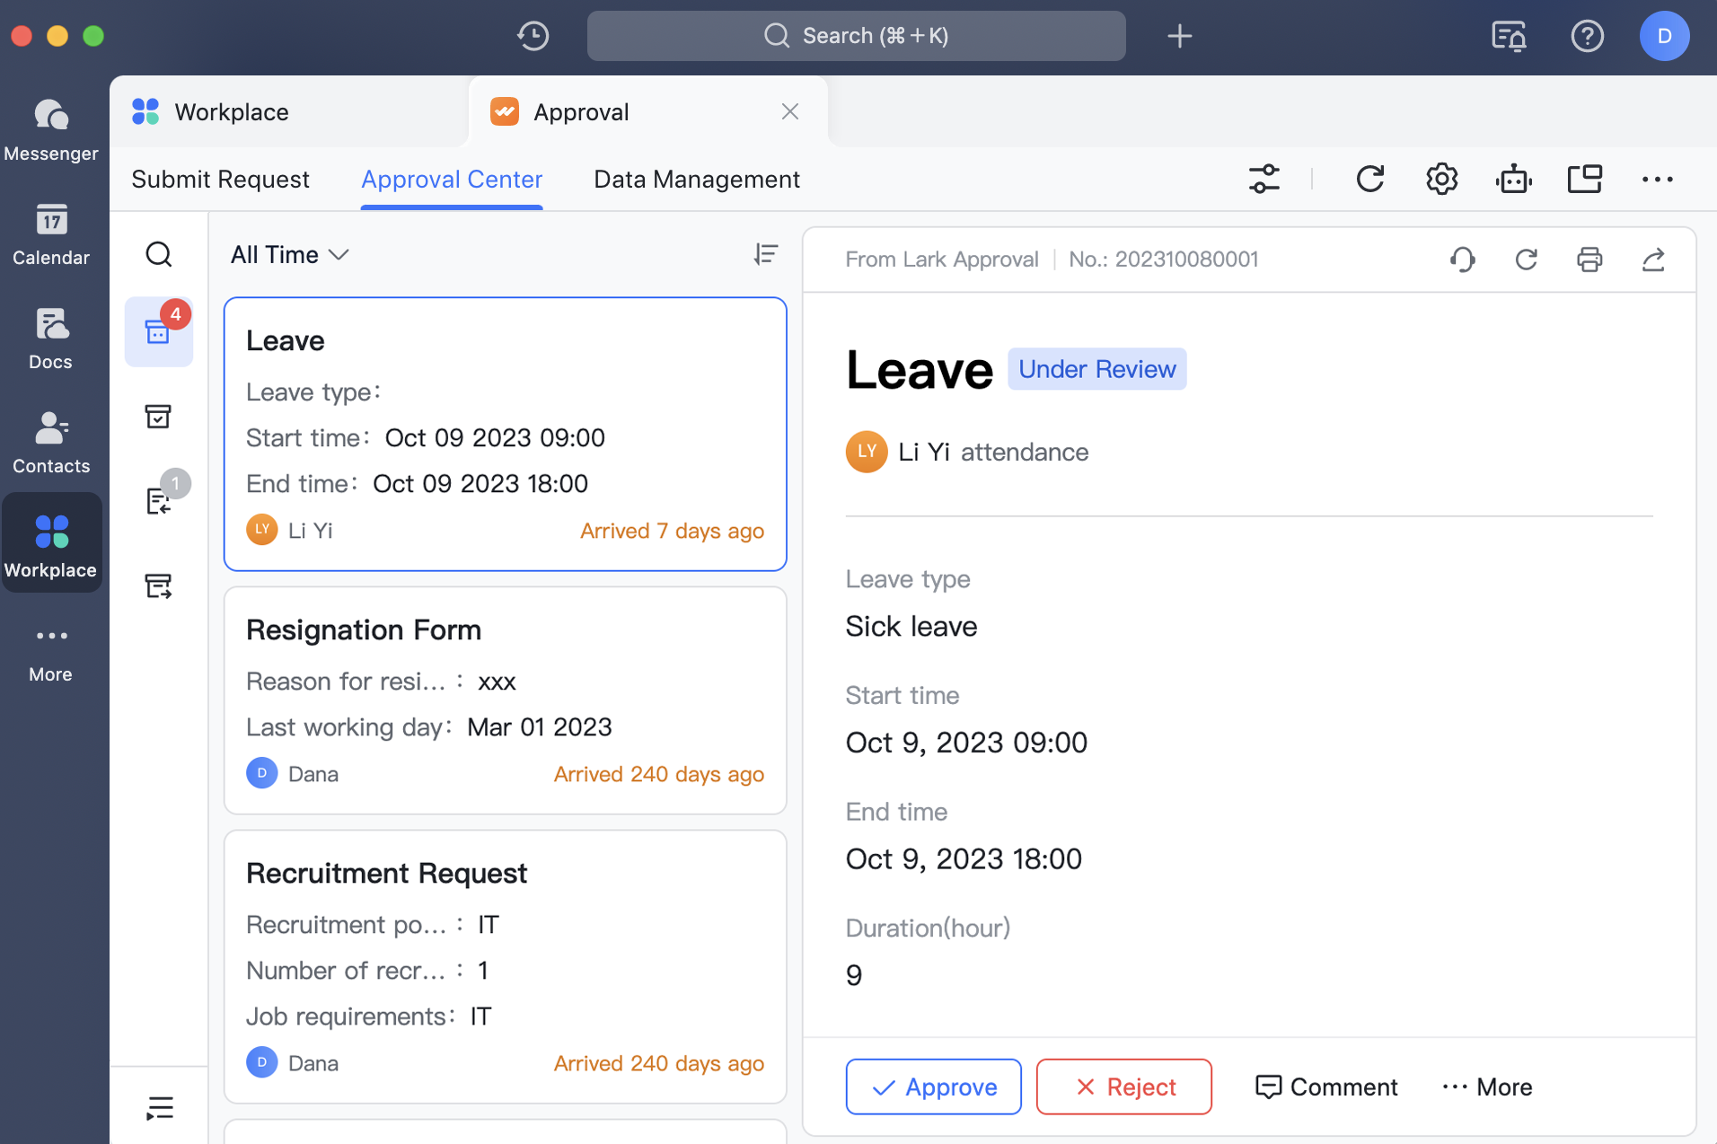Click the history clock icon
The height and width of the screenshot is (1144, 1717).
[x=533, y=36]
